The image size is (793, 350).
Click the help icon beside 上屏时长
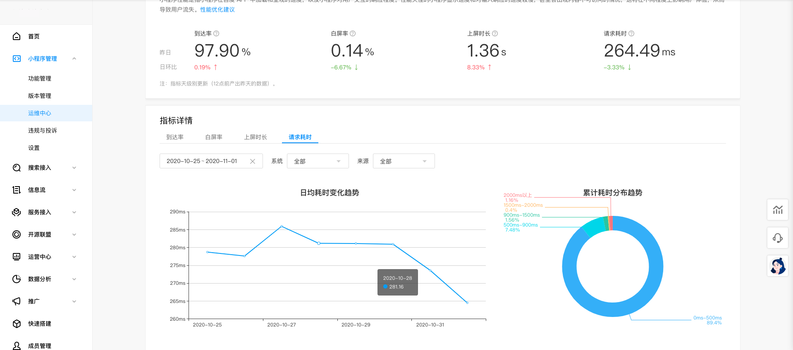495,33
